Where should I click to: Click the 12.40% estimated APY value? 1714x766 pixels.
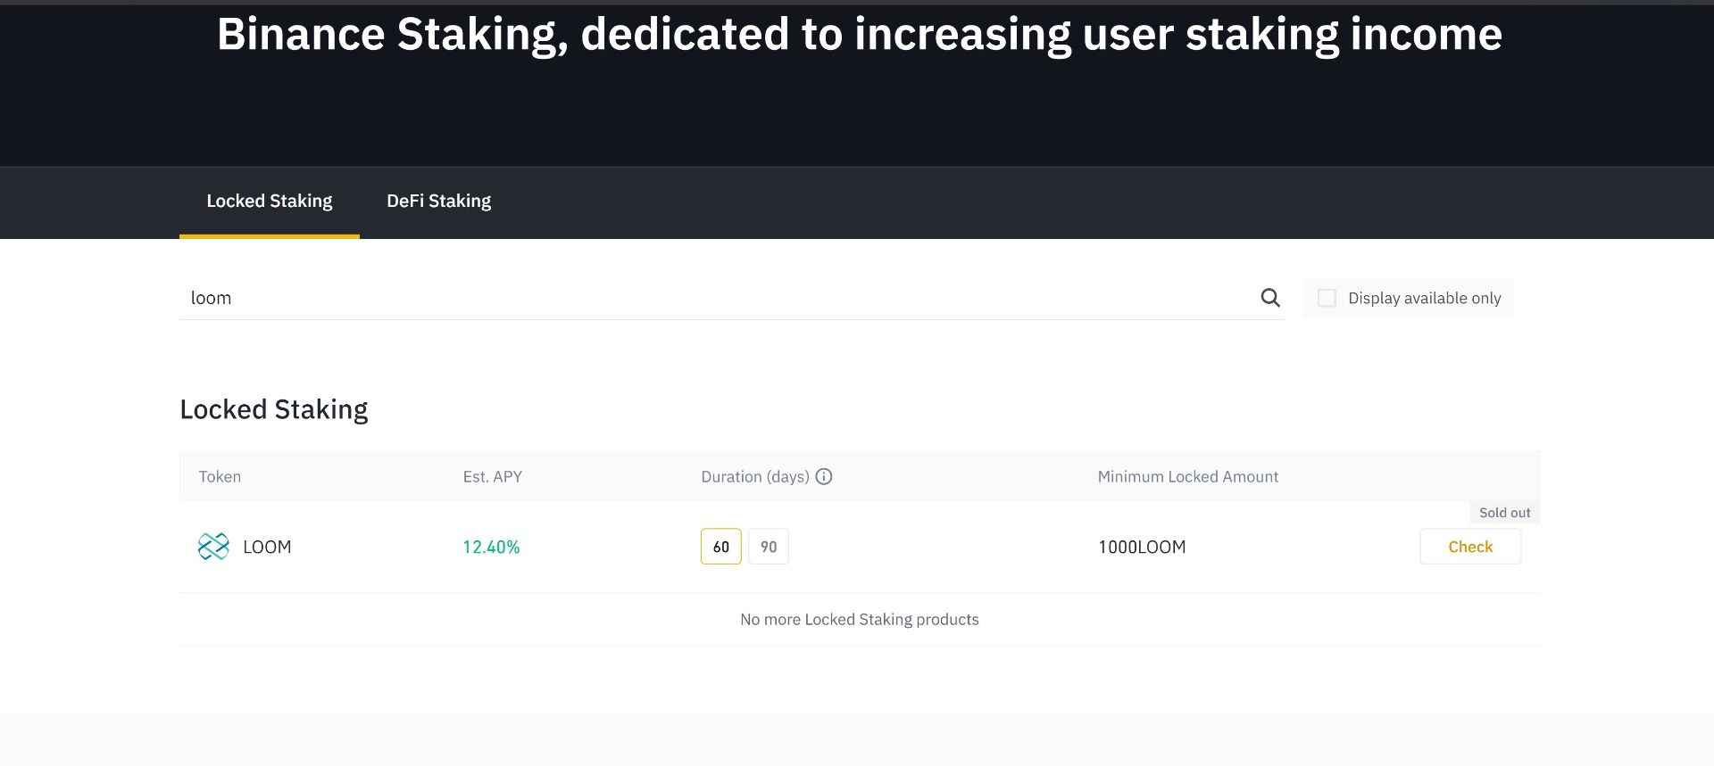491,548
